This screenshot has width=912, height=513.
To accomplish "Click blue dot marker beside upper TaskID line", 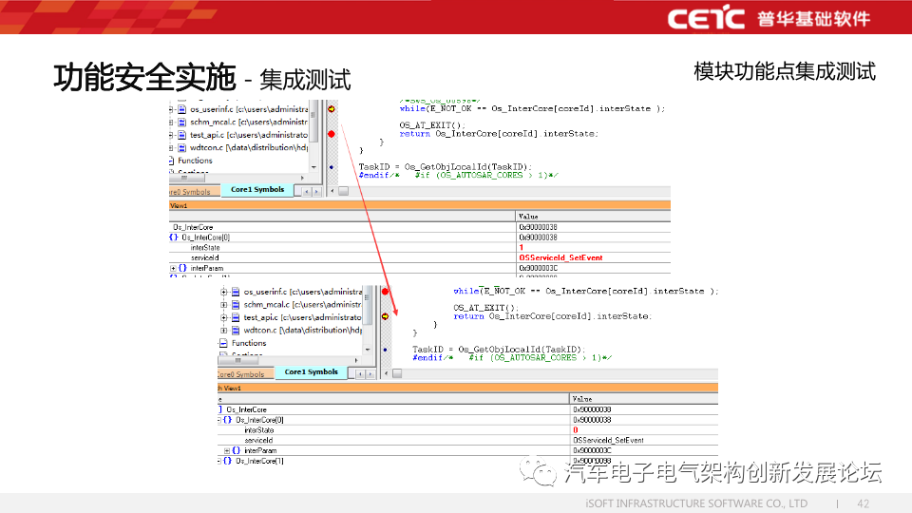I will (x=332, y=167).
